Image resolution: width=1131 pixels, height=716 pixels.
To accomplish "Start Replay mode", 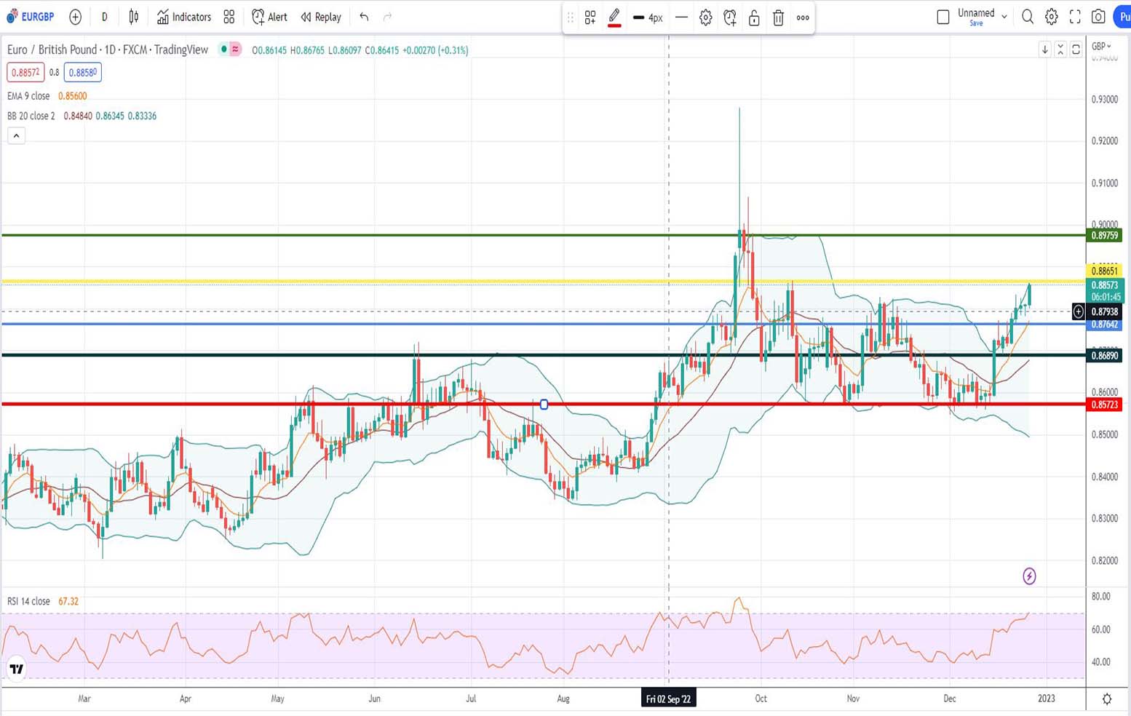I will 321,17.
